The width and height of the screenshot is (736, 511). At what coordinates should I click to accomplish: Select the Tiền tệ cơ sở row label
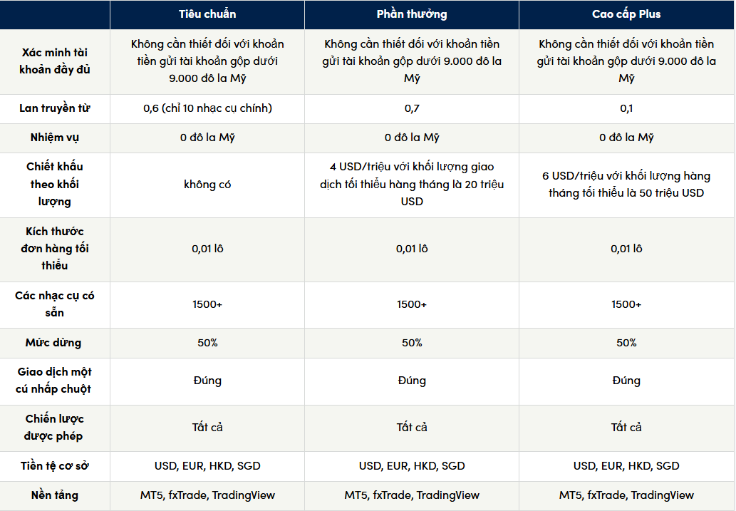(x=55, y=466)
